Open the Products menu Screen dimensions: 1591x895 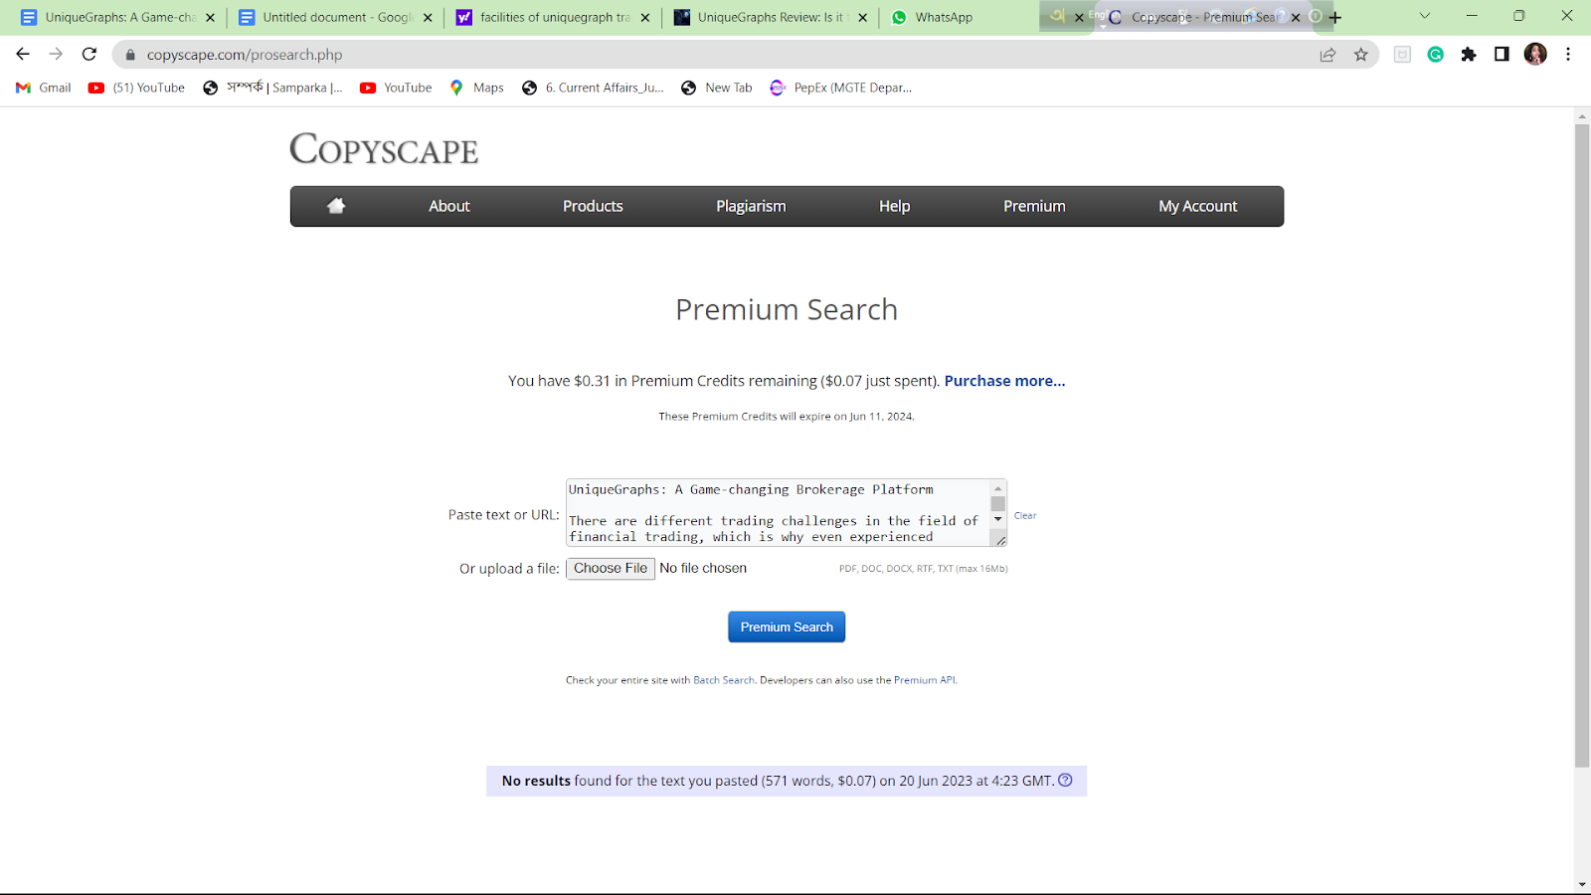pyautogui.click(x=593, y=206)
